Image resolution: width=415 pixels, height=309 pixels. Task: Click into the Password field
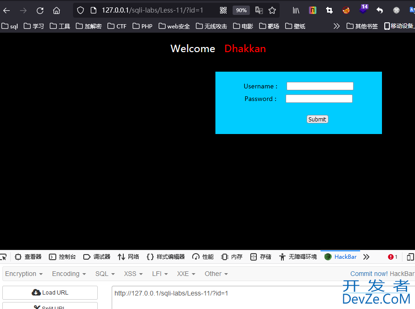319,99
